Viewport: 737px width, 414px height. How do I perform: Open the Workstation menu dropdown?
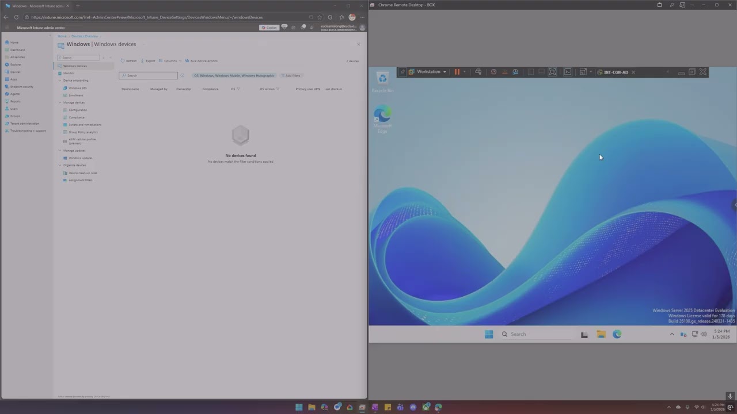pos(428,72)
